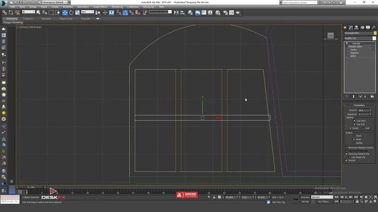Collapse the Editable Spline stack entry
This screenshot has height=212, width=378.
347,47
